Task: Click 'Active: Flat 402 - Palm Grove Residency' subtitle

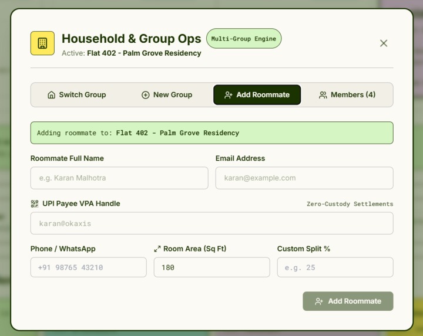Action: [132, 53]
